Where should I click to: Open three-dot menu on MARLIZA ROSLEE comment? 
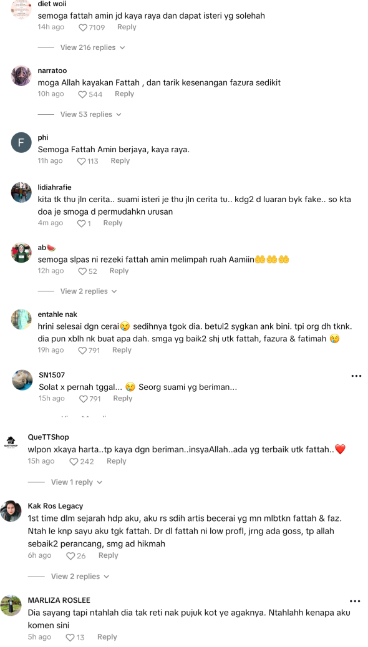[x=355, y=601]
